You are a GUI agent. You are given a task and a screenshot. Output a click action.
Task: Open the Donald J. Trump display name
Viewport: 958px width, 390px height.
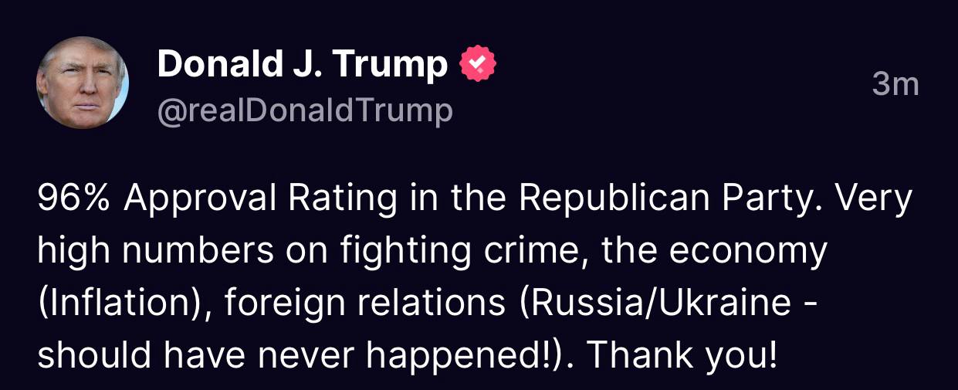(x=302, y=65)
